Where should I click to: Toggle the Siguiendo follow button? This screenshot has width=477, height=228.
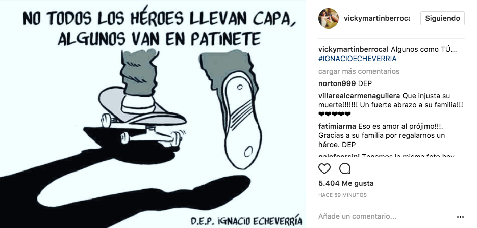pos(442,18)
